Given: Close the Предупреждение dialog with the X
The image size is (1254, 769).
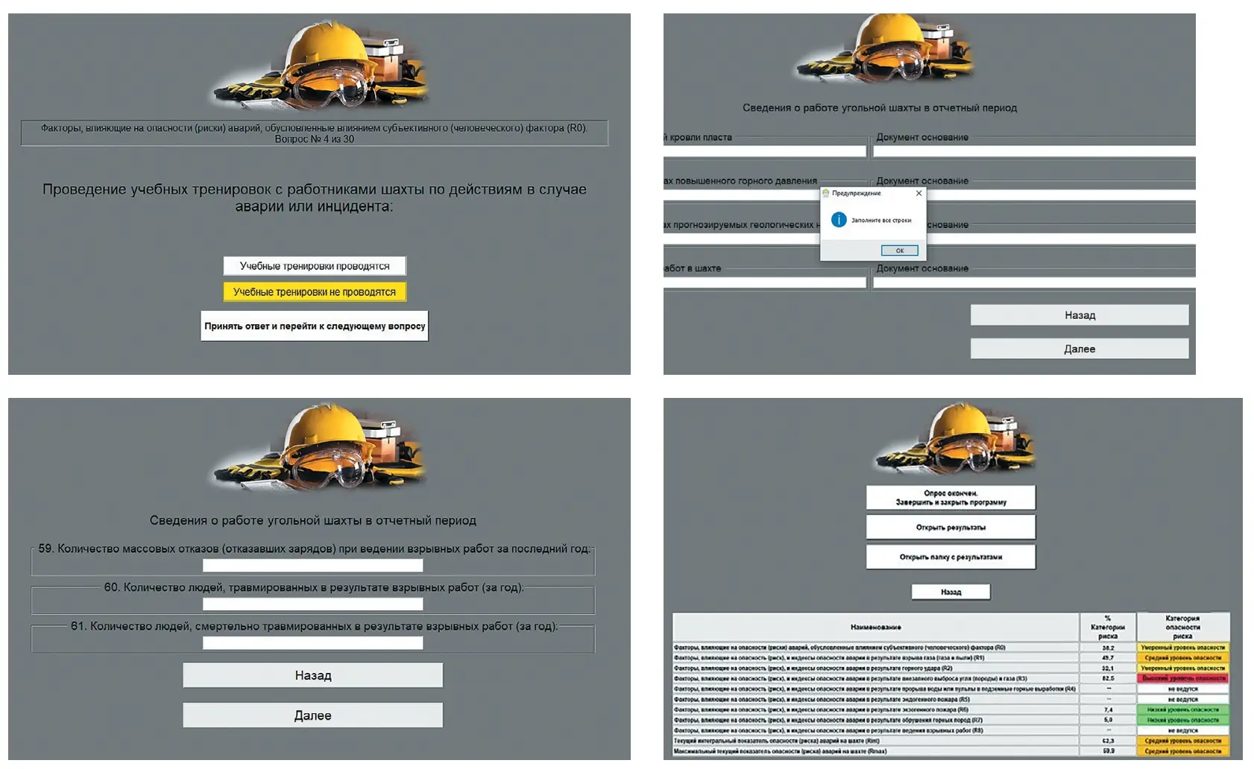Looking at the screenshot, I should click(x=919, y=193).
